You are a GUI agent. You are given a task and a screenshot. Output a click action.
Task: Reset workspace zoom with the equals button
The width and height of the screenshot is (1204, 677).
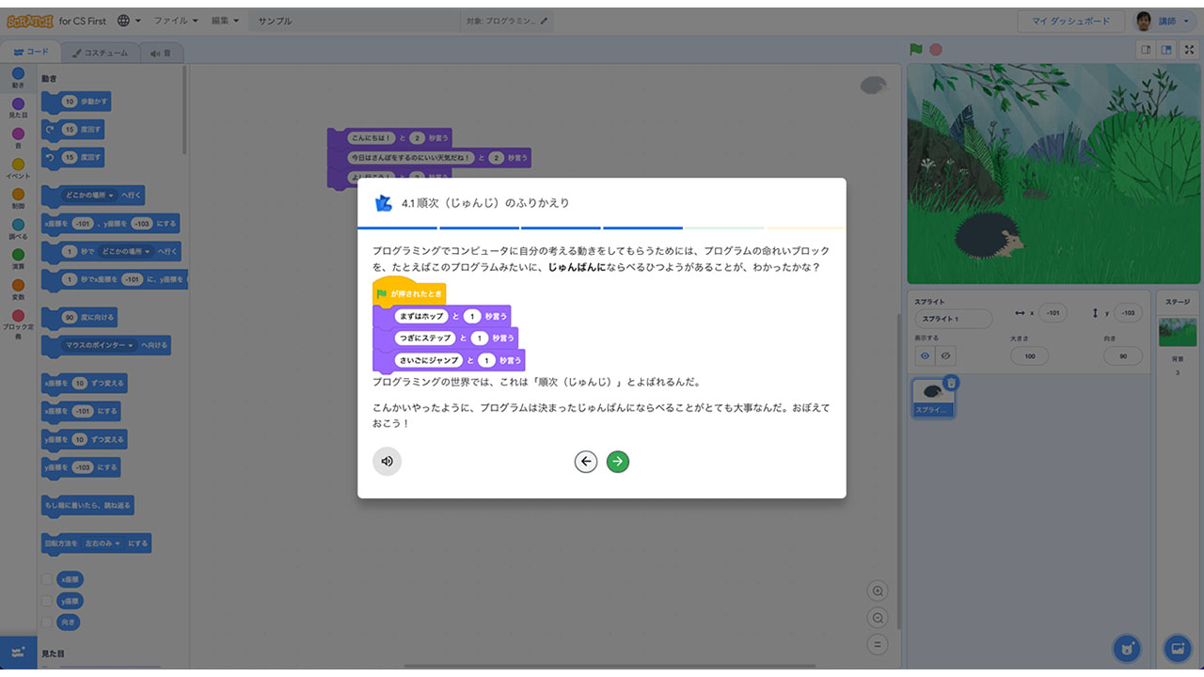click(x=878, y=644)
